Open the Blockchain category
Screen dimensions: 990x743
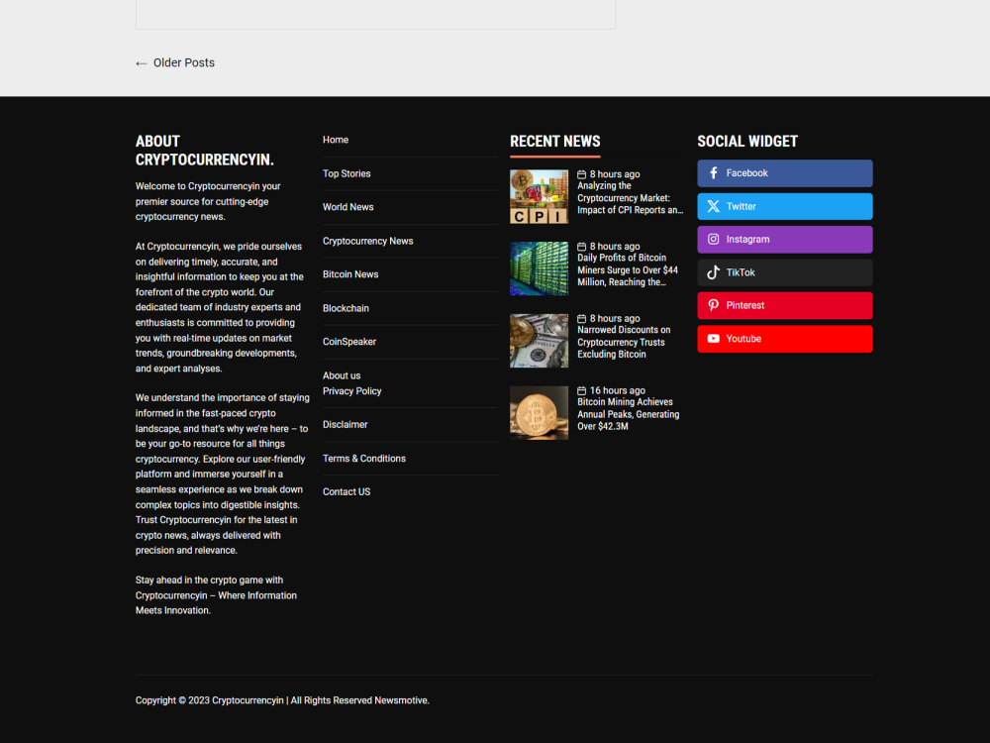pyautogui.click(x=346, y=308)
